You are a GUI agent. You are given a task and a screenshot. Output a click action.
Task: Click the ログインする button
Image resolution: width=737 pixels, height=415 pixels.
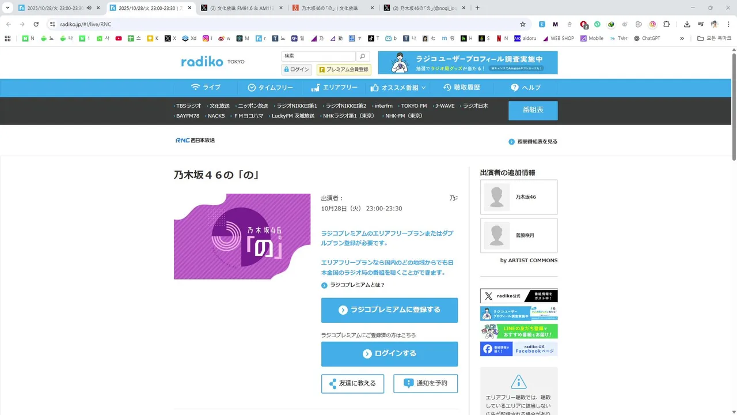coord(389,354)
